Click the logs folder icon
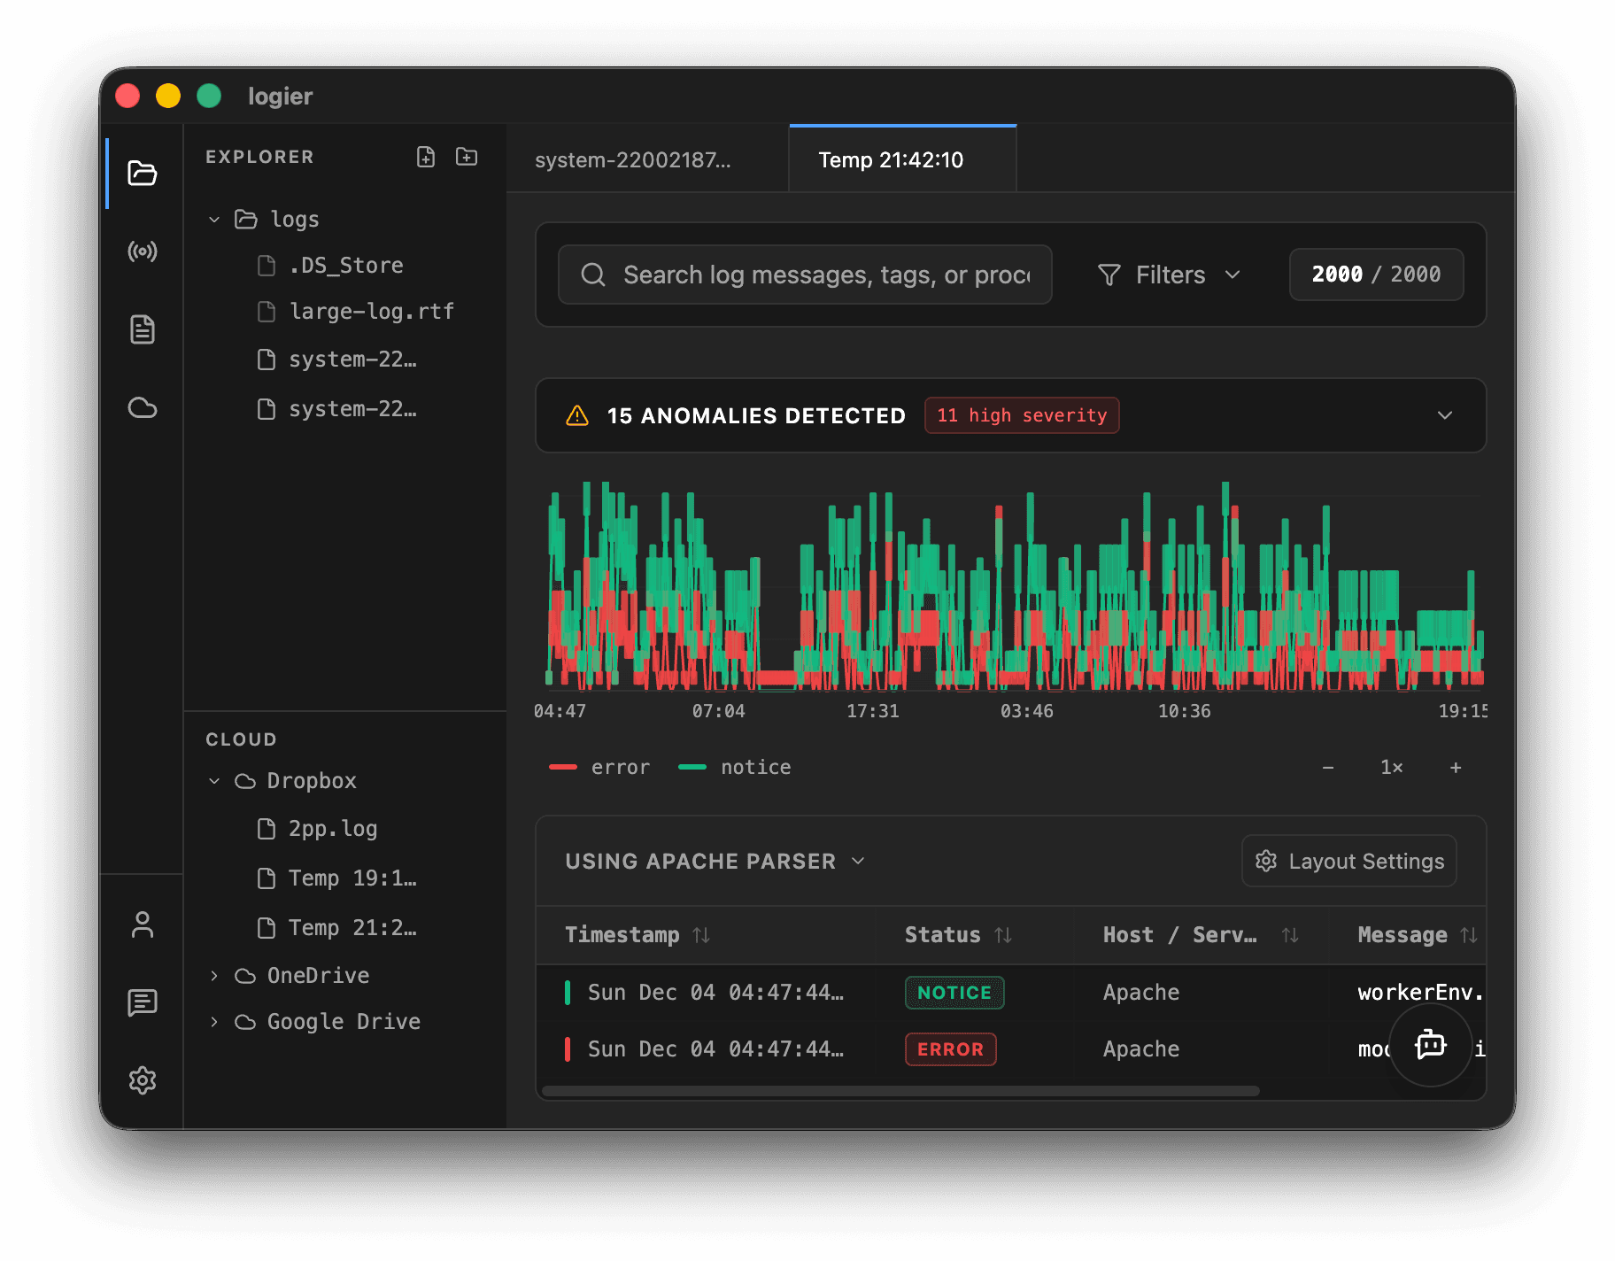Image resolution: width=1615 pixels, height=1261 pixels. coord(245,220)
